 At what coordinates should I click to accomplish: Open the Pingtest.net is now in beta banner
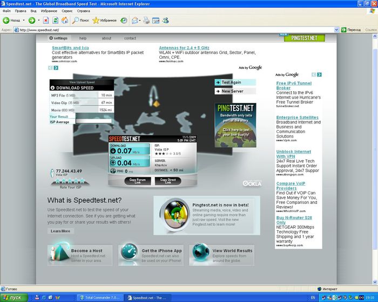[x=207, y=215]
